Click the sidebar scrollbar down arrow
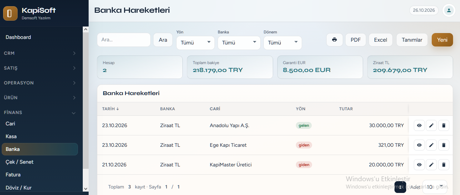The width and height of the screenshot is (460, 195). [86, 188]
